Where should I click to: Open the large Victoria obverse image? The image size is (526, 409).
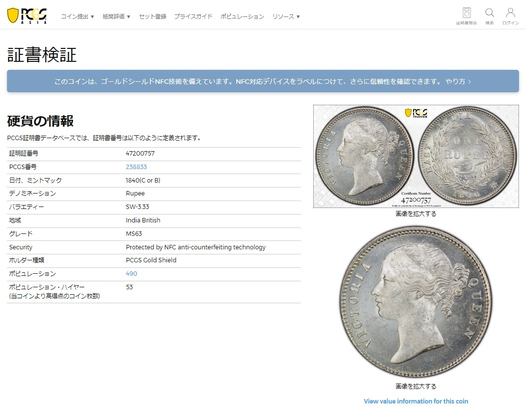pos(416,302)
